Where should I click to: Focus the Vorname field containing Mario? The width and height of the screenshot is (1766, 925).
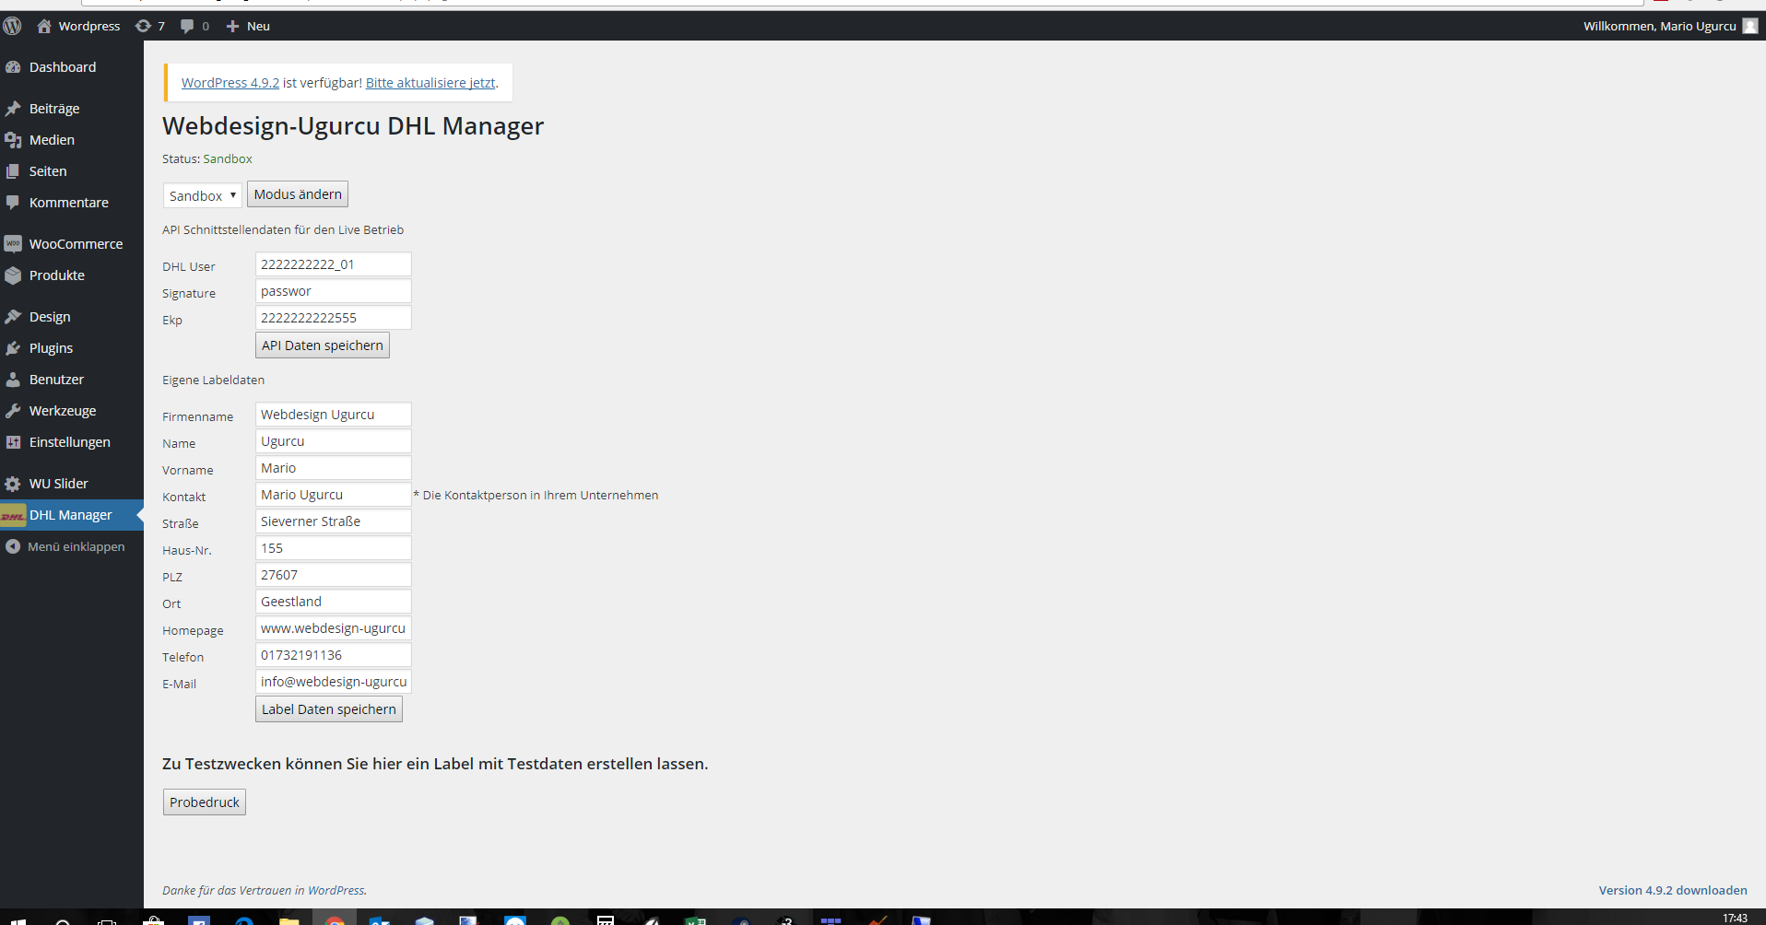click(334, 468)
